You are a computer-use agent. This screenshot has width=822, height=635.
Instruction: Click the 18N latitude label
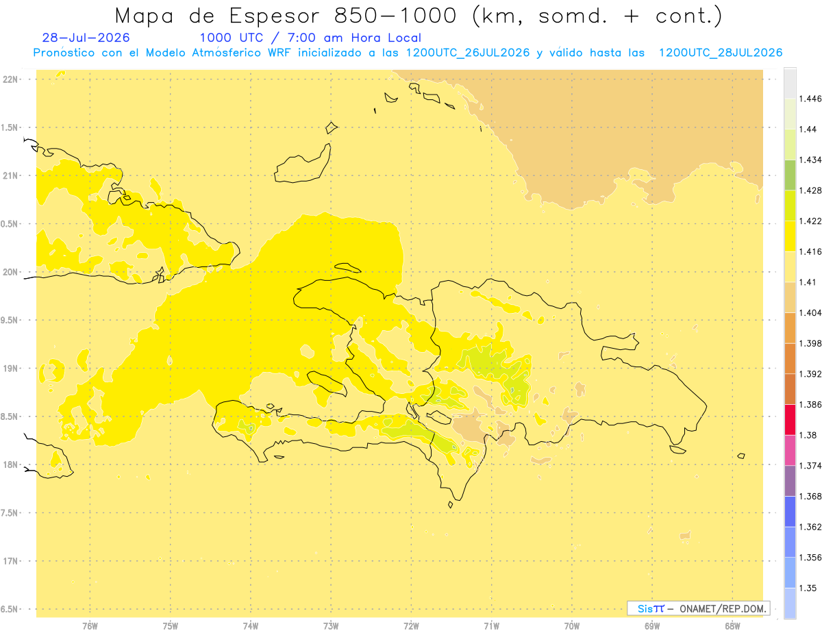click(11, 464)
